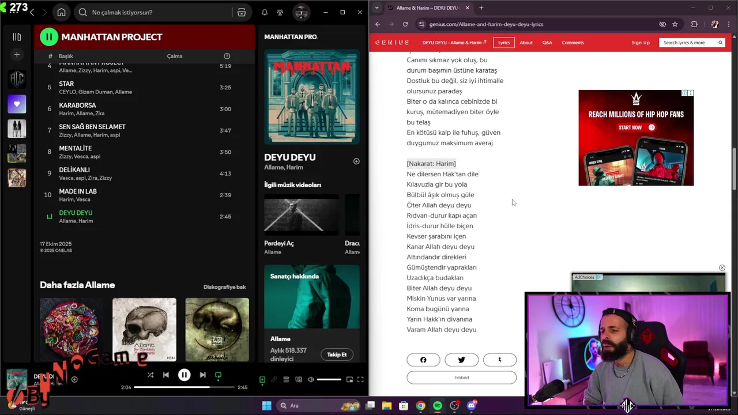738x415 pixels.
Task: Open the Chrome three-dot menu
Action: 730,24
